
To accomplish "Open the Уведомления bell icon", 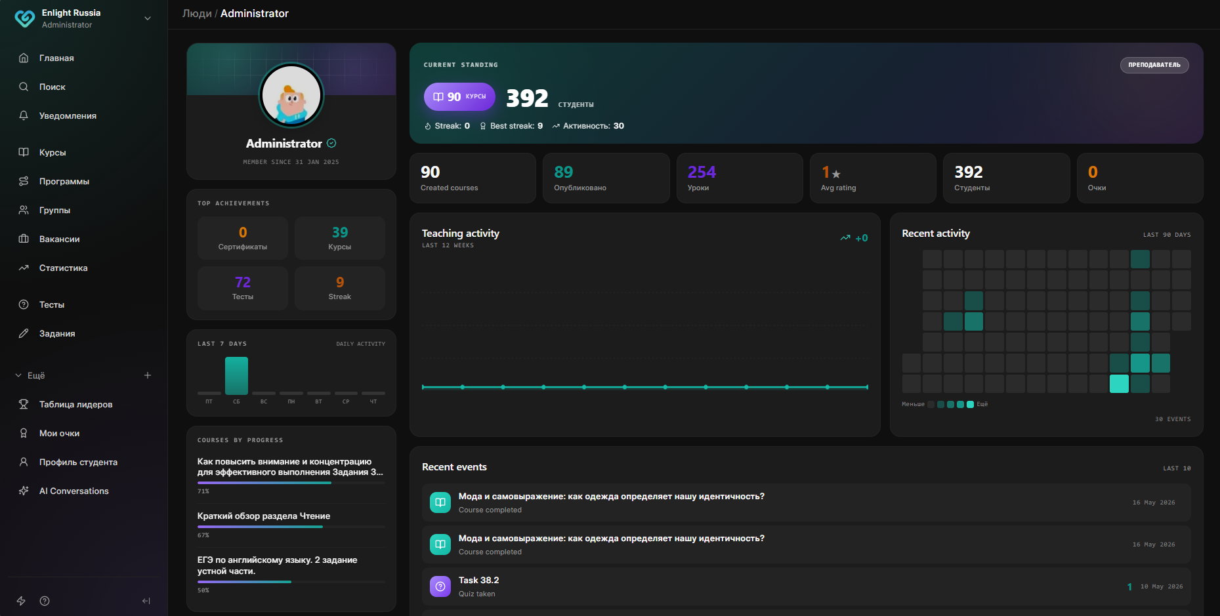I will 24,115.
